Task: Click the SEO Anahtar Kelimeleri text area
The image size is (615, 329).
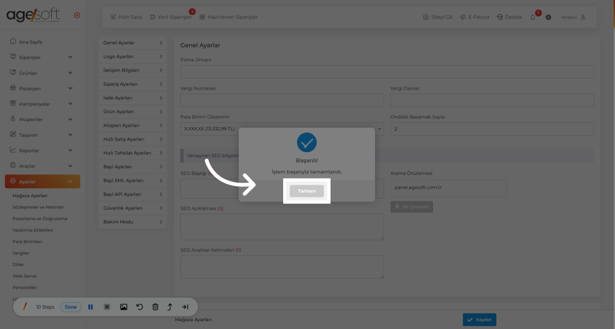Action: tap(282, 267)
